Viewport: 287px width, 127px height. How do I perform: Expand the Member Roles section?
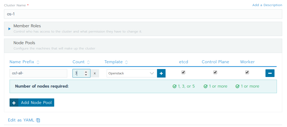point(10,29)
